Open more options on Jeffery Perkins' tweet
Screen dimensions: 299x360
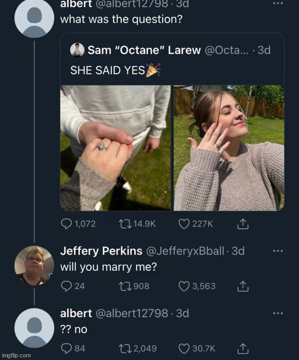coord(278,251)
